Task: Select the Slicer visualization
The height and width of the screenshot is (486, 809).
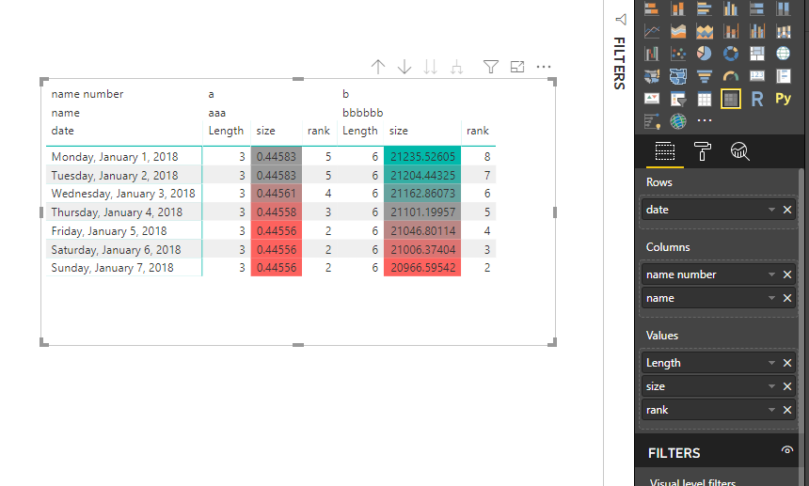Action: [x=678, y=99]
